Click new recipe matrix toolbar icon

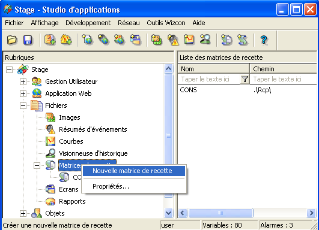coord(226,40)
